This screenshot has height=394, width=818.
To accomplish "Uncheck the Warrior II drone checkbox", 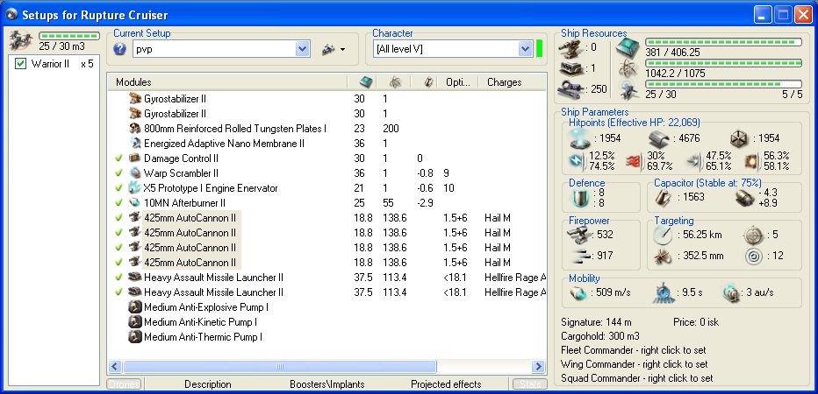I will [21, 64].
